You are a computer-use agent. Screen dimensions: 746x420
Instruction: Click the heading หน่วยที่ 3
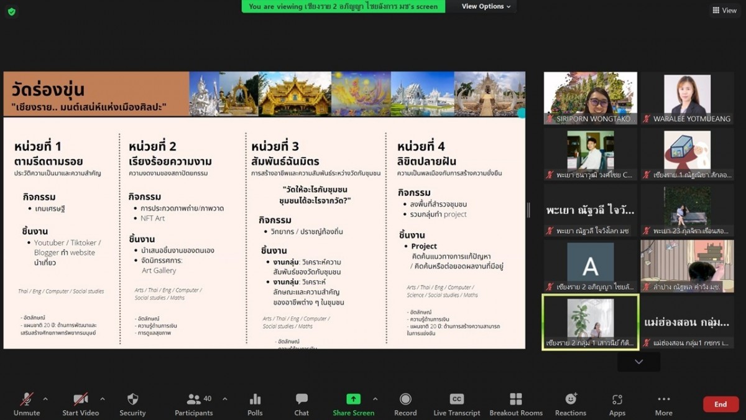[x=275, y=147]
